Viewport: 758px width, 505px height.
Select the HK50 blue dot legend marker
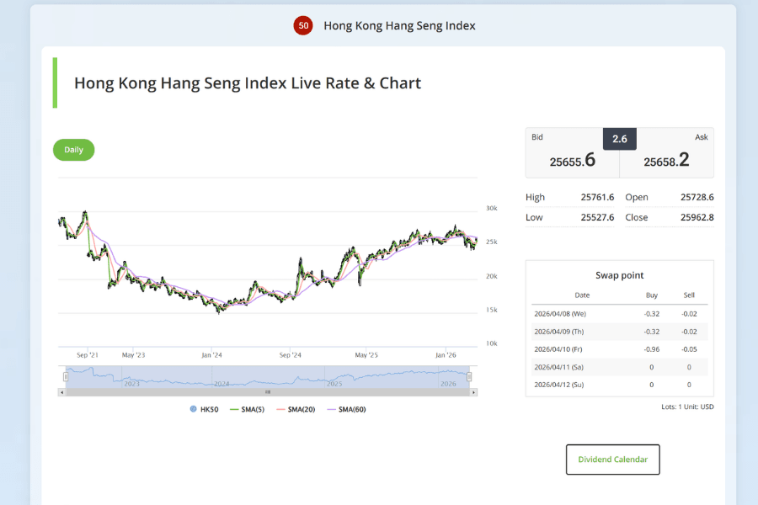tap(193, 408)
